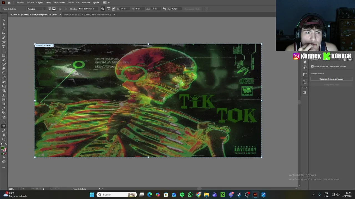Switch to the DISCOR.ai document tab
The width and height of the screenshot is (355, 199).
pyautogui.click(x=87, y=15)
